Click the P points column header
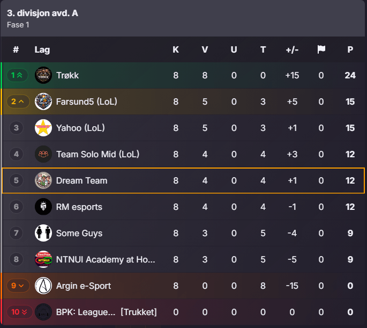The image size is (367, 328). point(350,49)
